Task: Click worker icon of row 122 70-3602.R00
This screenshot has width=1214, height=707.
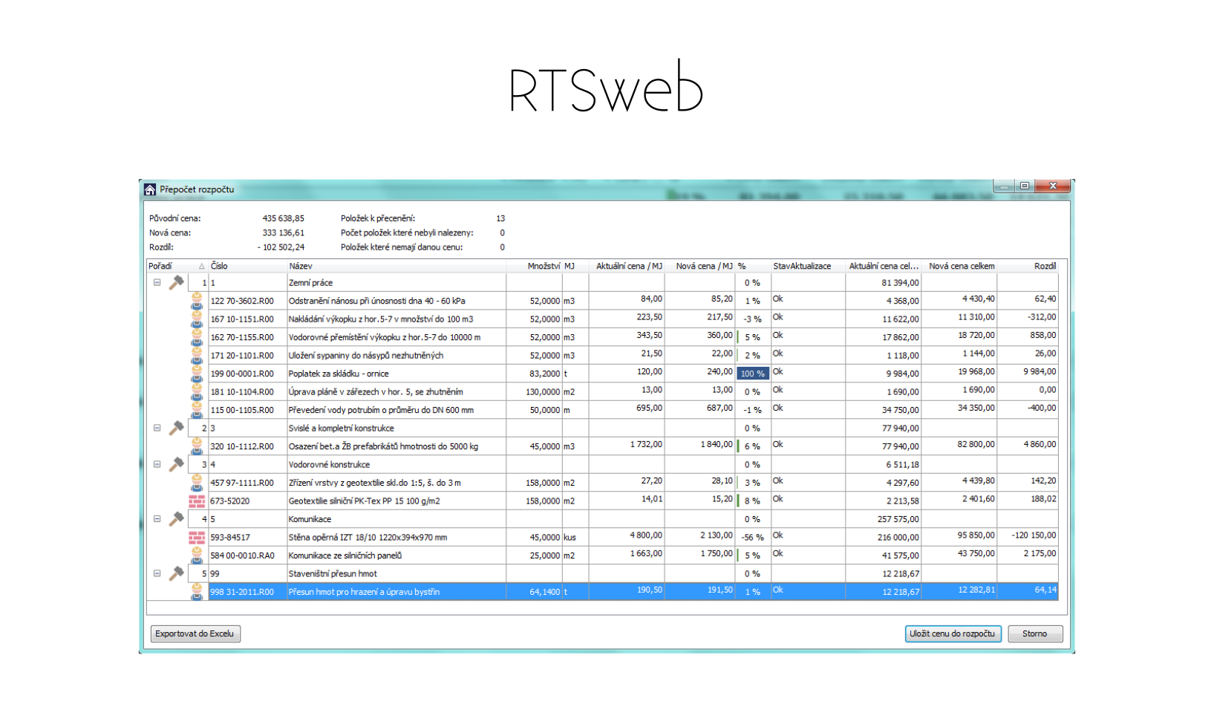Action: (197, 300)
